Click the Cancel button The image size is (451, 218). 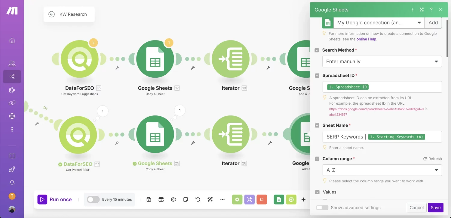(416, 208)
